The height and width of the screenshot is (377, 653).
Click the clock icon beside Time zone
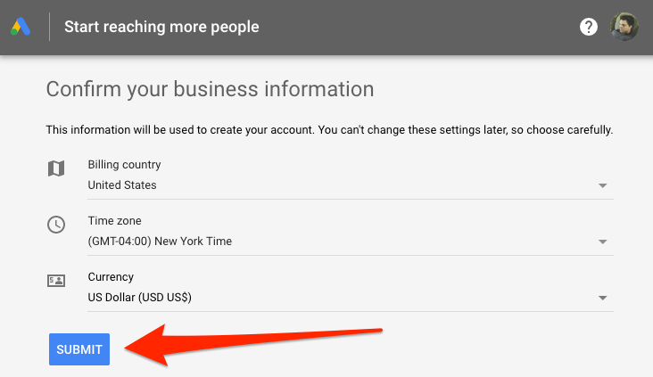tap(55, 225)
